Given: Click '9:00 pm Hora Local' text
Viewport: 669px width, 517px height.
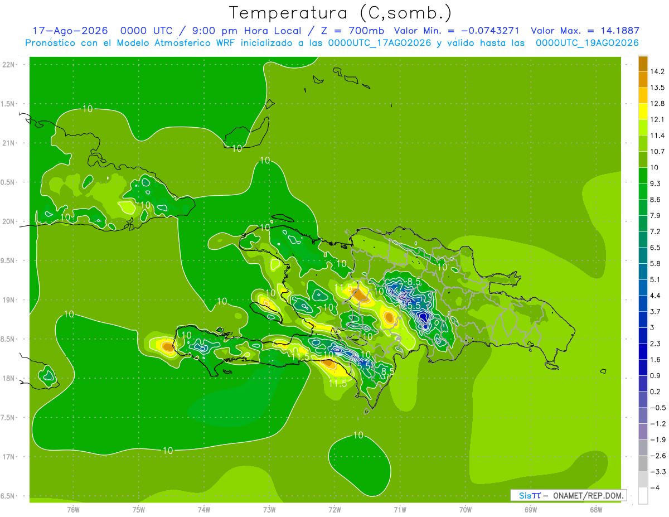Looking at the screenshot, I should (x=248, y=31).
